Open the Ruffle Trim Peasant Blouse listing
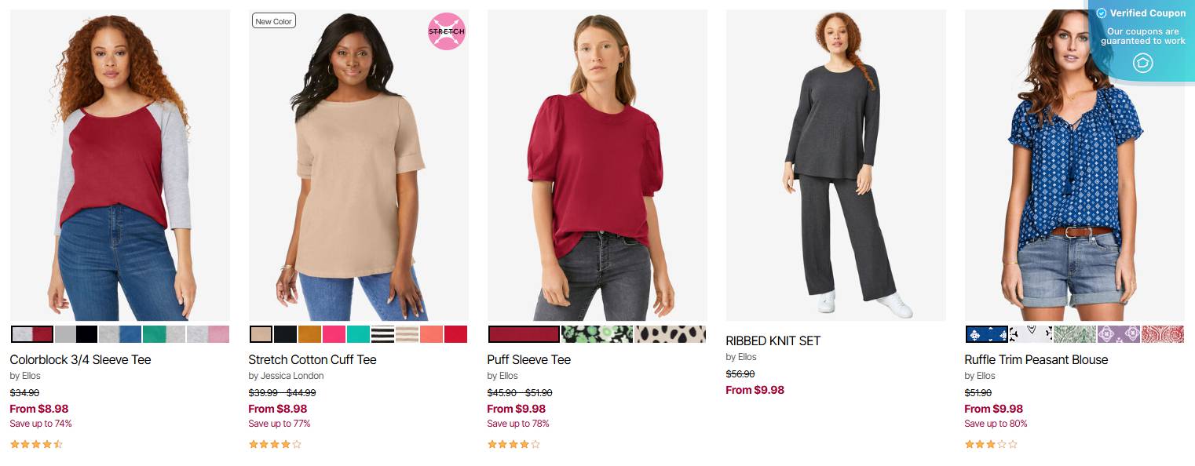Screen dimensions: 1195x466 pos(1036,360)
